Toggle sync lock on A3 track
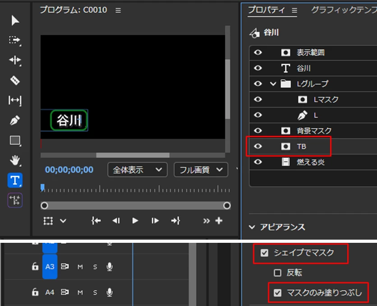 64,266
